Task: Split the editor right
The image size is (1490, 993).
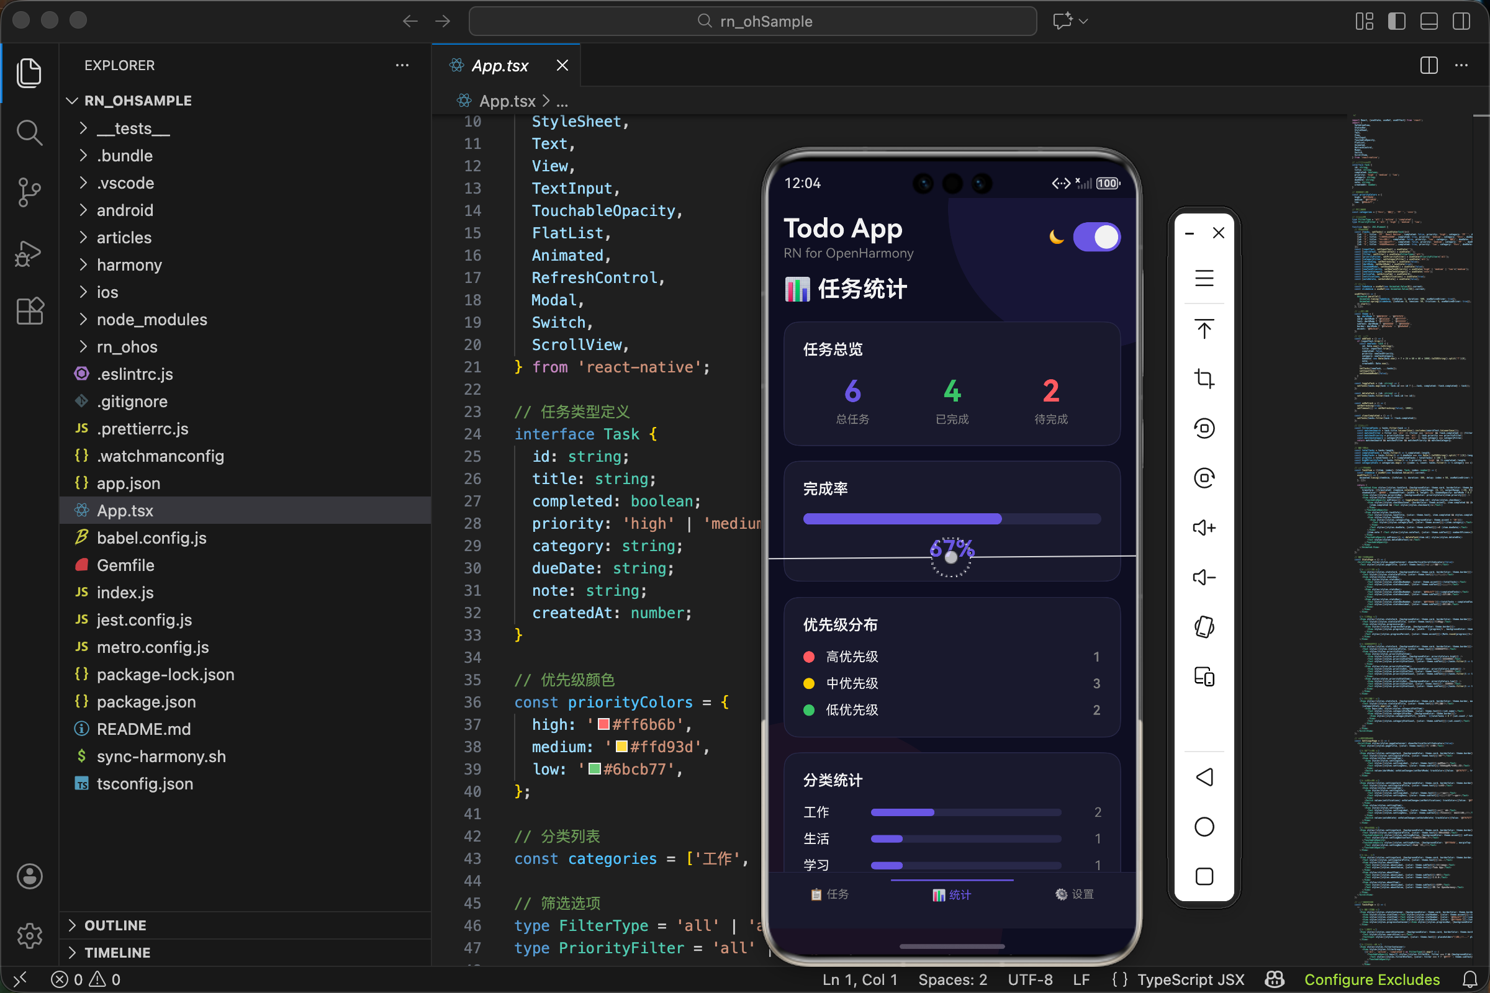Action: [x=1429, y=65]
